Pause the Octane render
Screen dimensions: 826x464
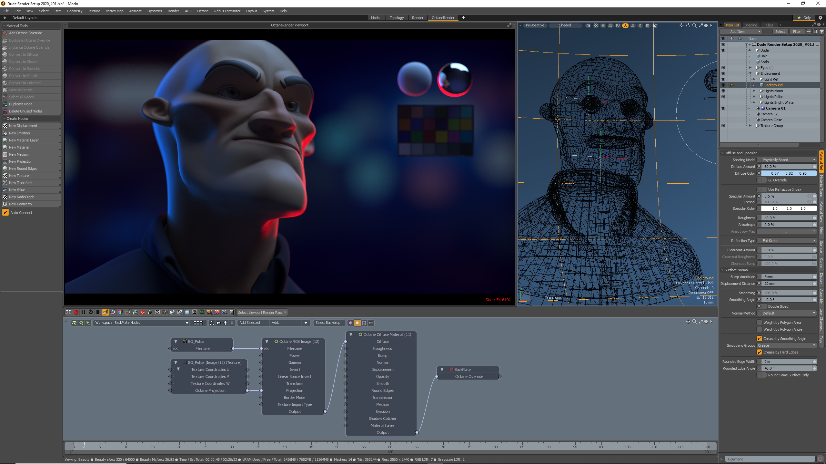83,312
